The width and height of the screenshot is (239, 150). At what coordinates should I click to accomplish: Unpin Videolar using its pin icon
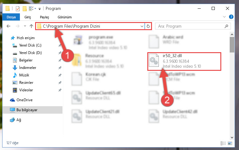(x=60, y=90)
